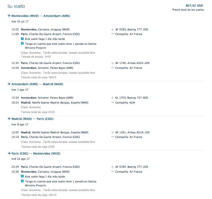Click the airline icon beside 'Compañía: KLM'

coord(113,102)
